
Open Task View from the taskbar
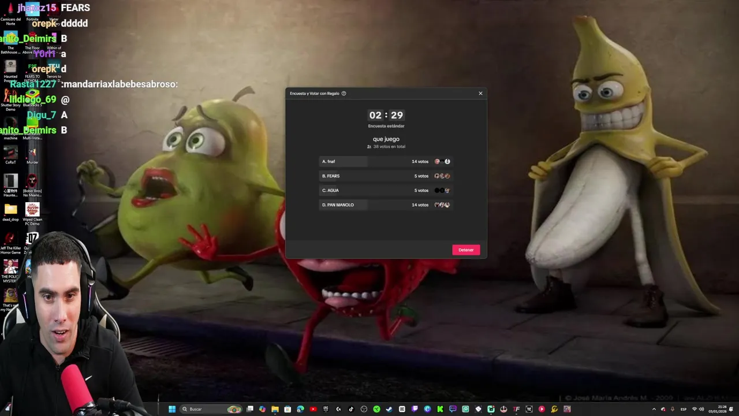point(250,409)
